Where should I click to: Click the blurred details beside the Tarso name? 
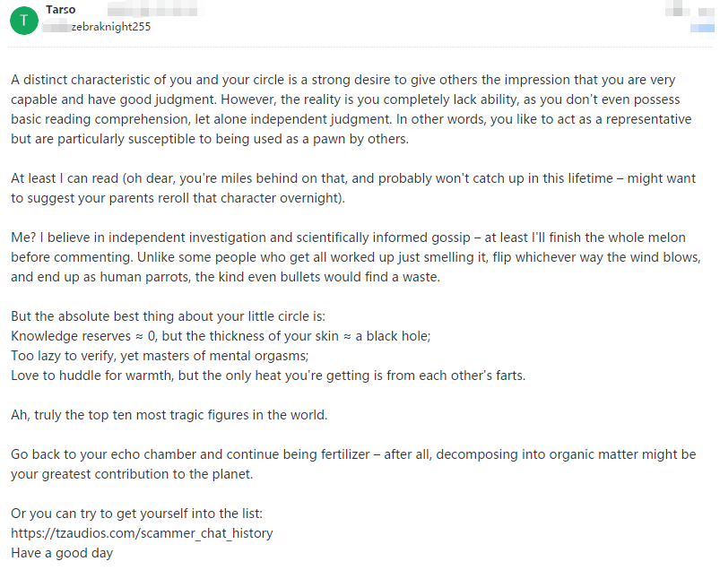pyautogui.click(x=152, y=10)
